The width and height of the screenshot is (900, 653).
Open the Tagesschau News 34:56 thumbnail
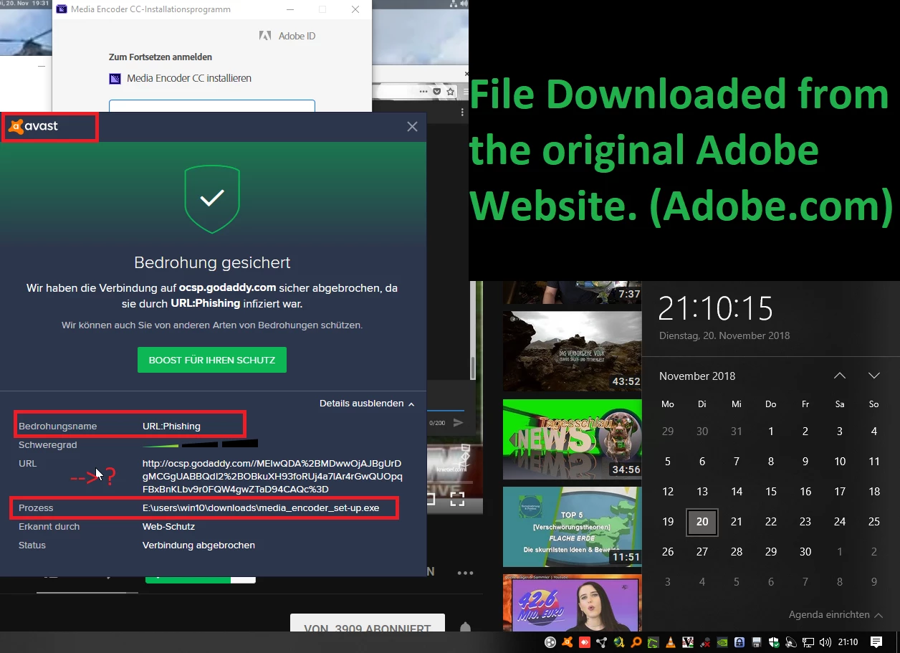point(572,439)
